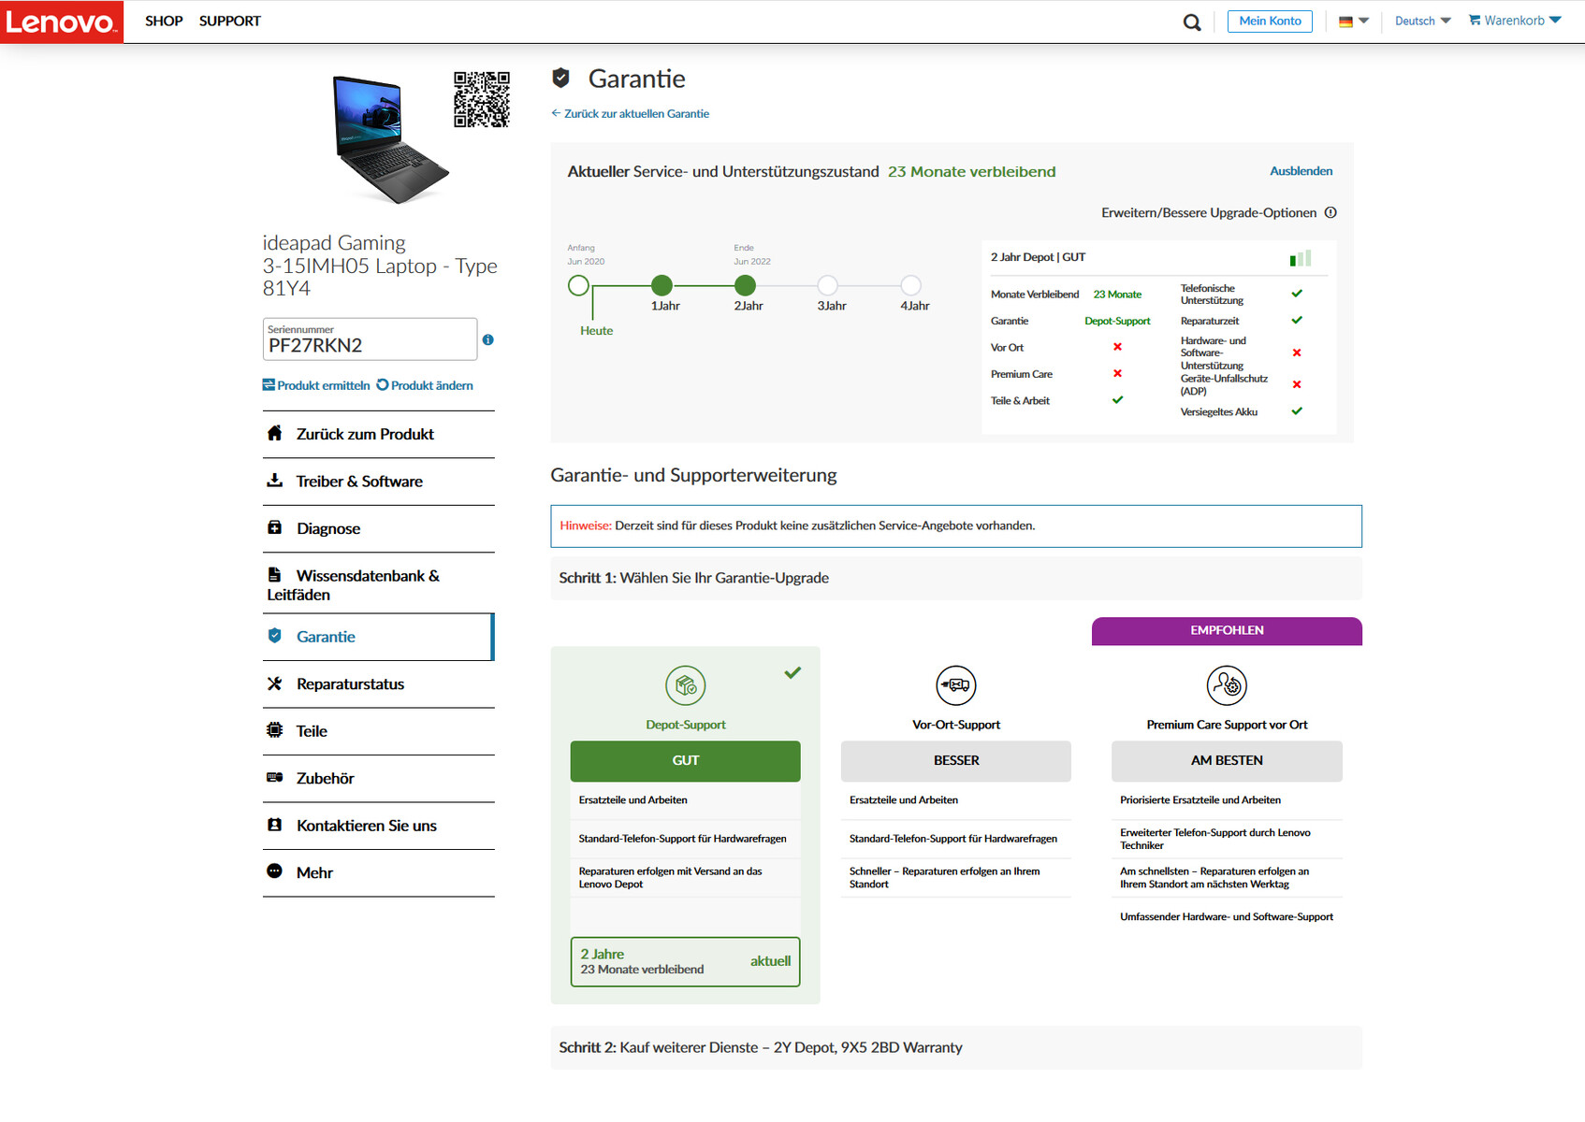Expand the Mehr menu item
1585x1122 pixels.
click(379, 873)
